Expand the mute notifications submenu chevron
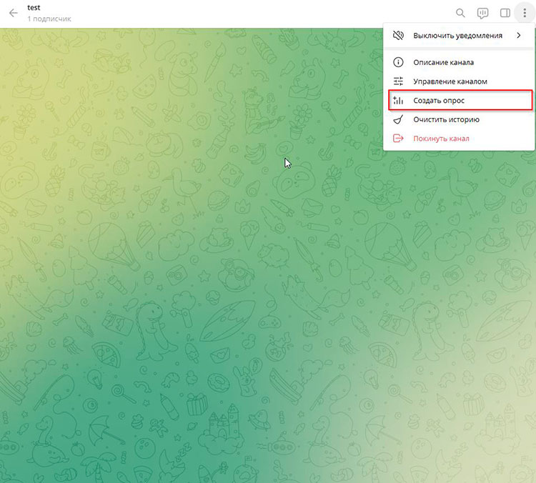 tap(518, 35)
